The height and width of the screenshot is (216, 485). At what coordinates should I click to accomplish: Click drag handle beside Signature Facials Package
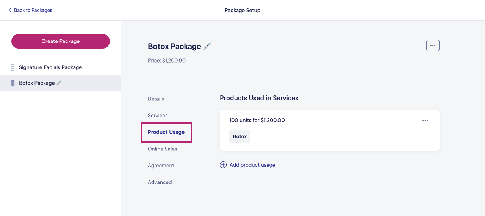[x=13, y=67]
